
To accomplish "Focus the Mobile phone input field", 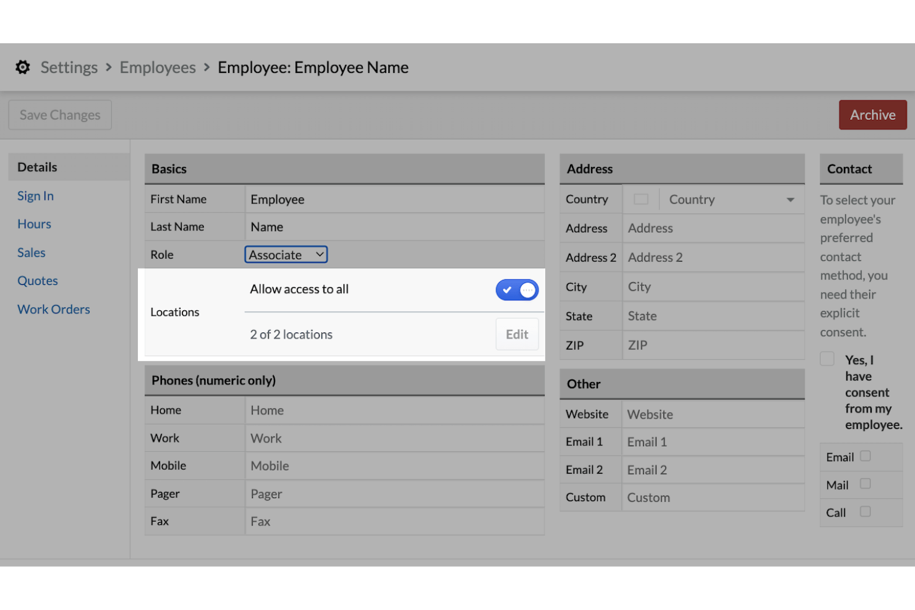I will point(394,466).
